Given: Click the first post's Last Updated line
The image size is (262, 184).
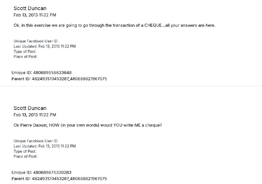Looking at the screenshot, I should click(x=45, y=46).
